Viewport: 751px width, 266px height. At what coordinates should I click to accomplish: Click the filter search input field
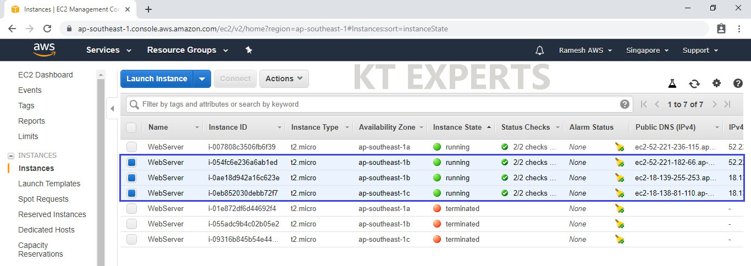pyautogui.click(x=374, y=104)
